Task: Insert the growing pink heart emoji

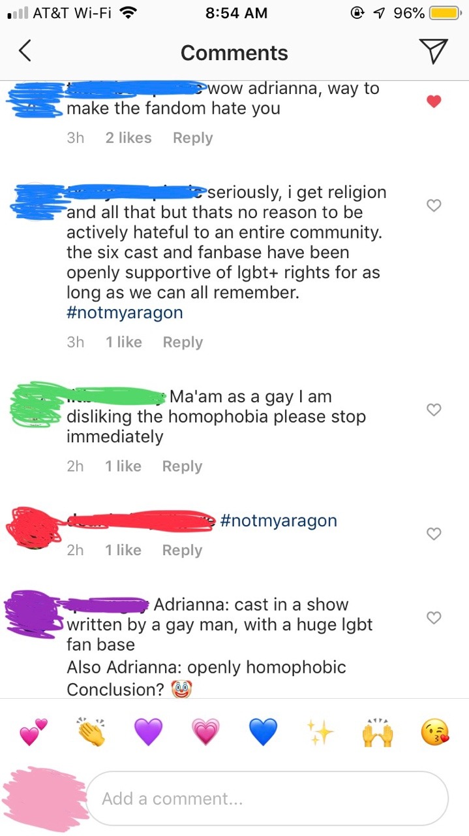Action: click(x=205, y=732)
